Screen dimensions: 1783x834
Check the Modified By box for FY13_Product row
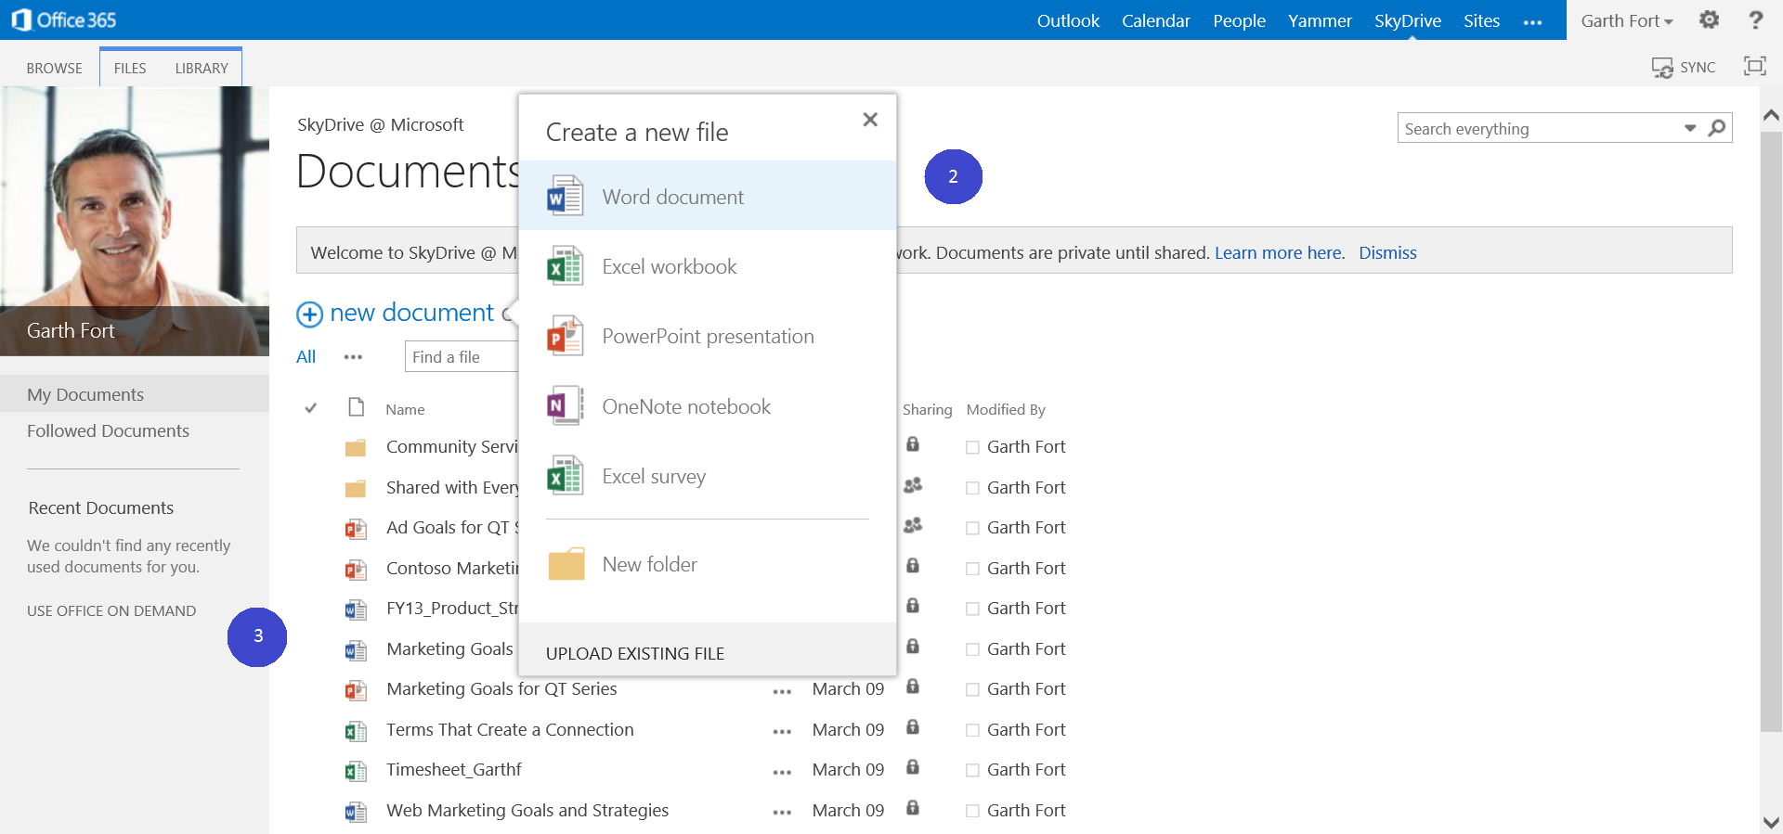[x=972, y=609]
